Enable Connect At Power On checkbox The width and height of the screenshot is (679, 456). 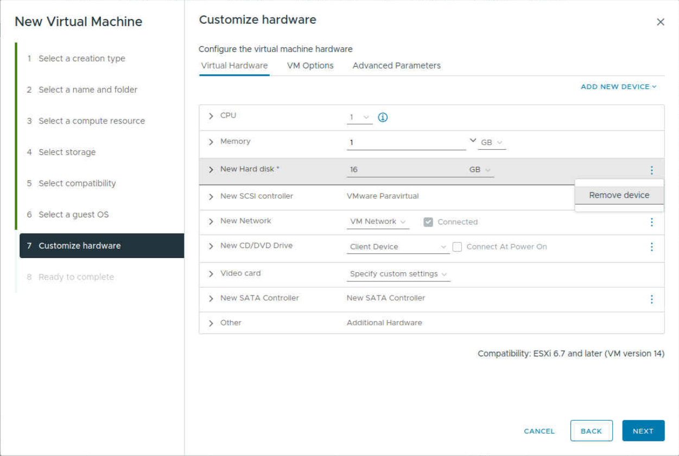[x=457, y=247]
